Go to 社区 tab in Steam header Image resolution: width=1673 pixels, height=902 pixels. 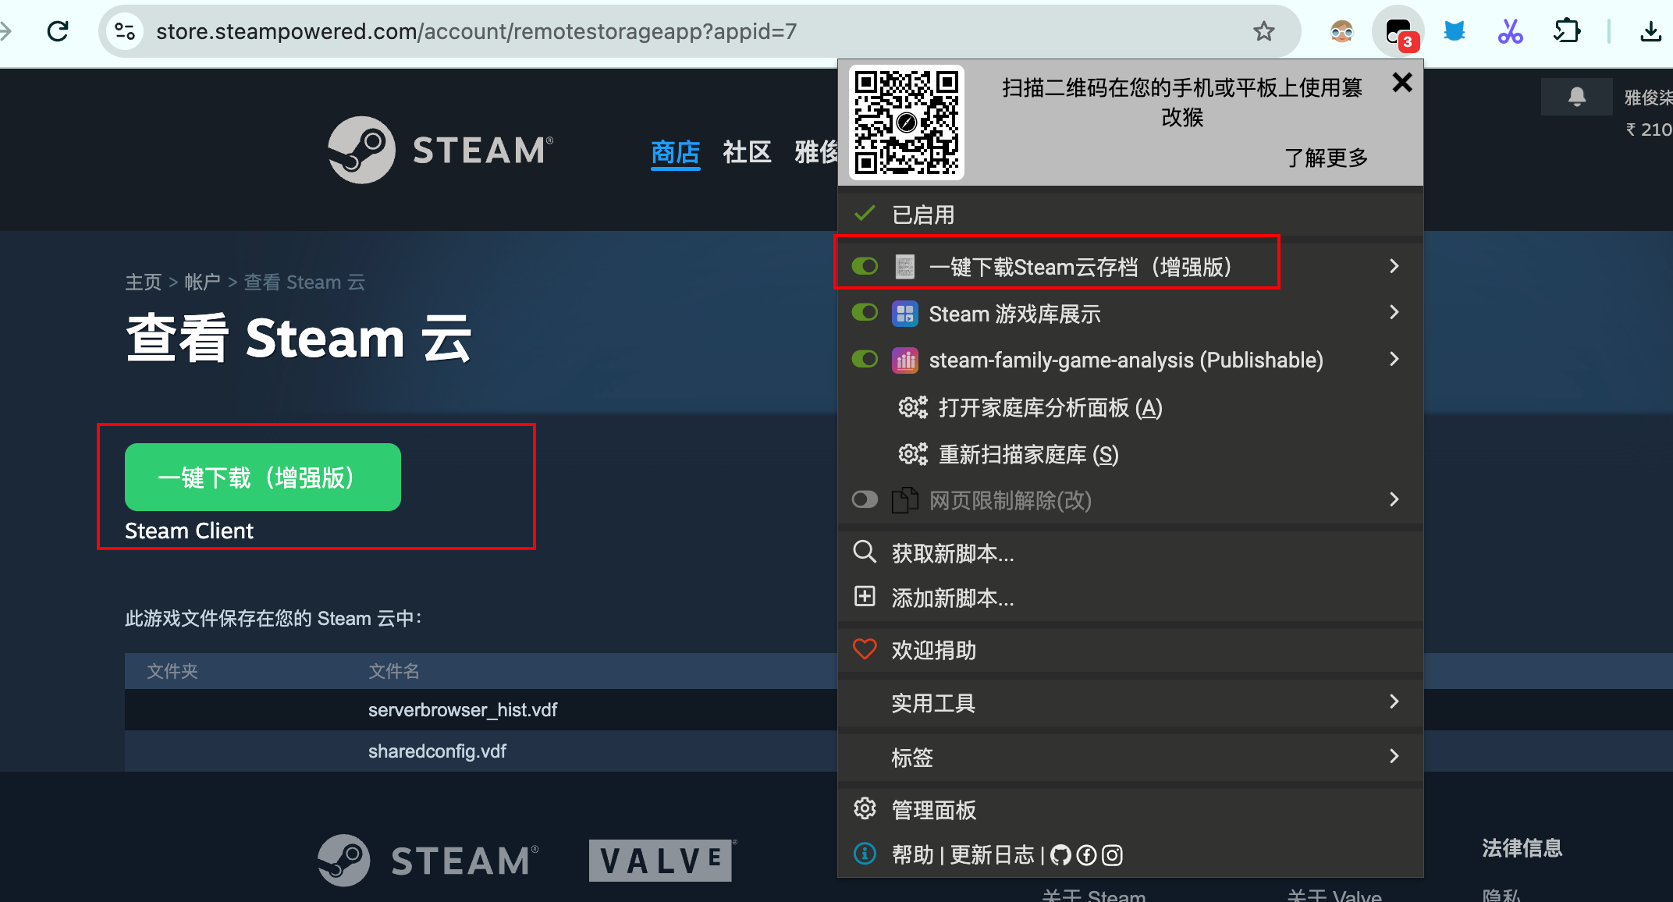click(747, 151)
